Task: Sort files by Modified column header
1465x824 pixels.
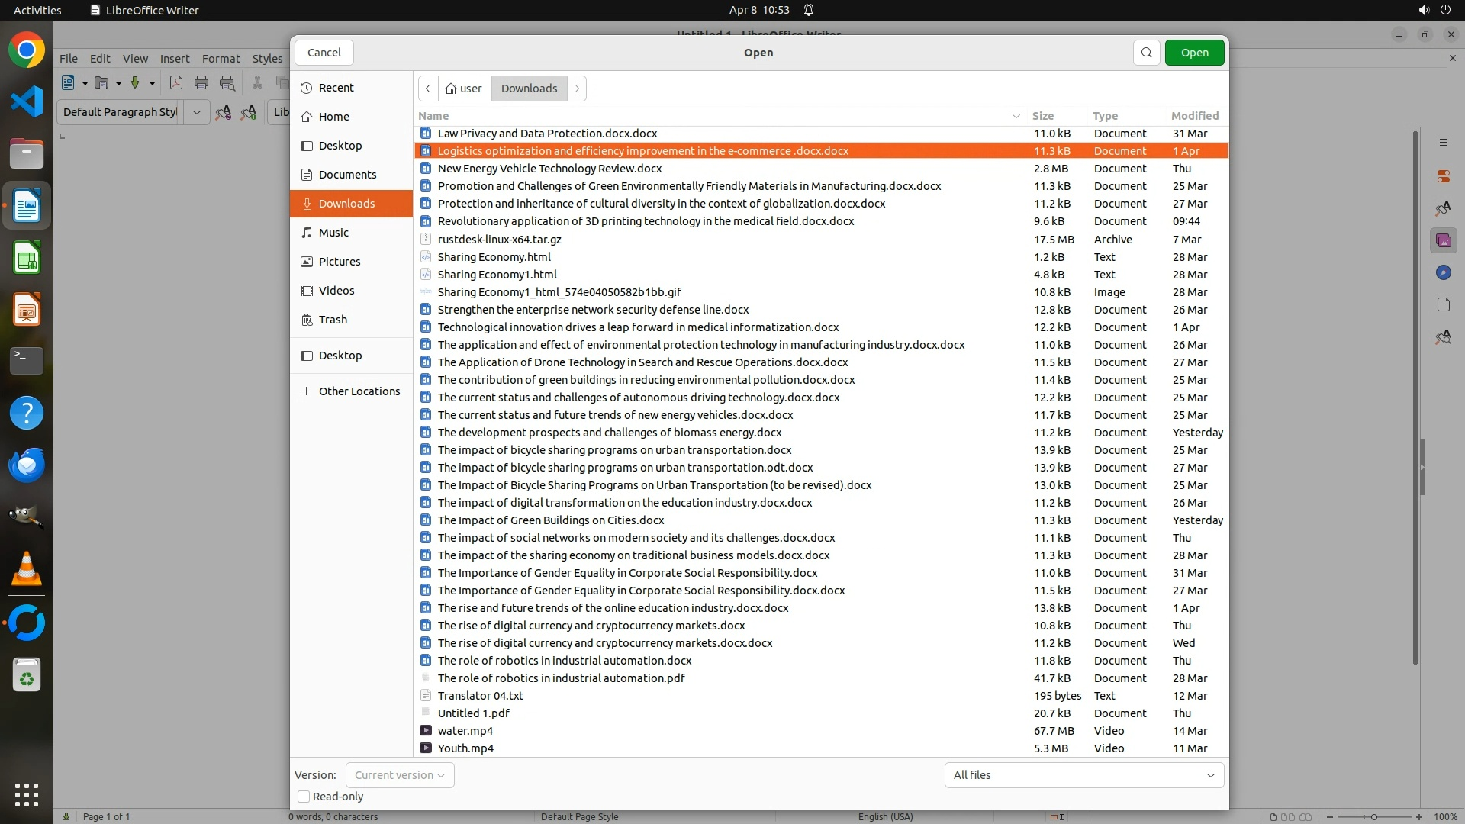Action: click(1194, 116)
